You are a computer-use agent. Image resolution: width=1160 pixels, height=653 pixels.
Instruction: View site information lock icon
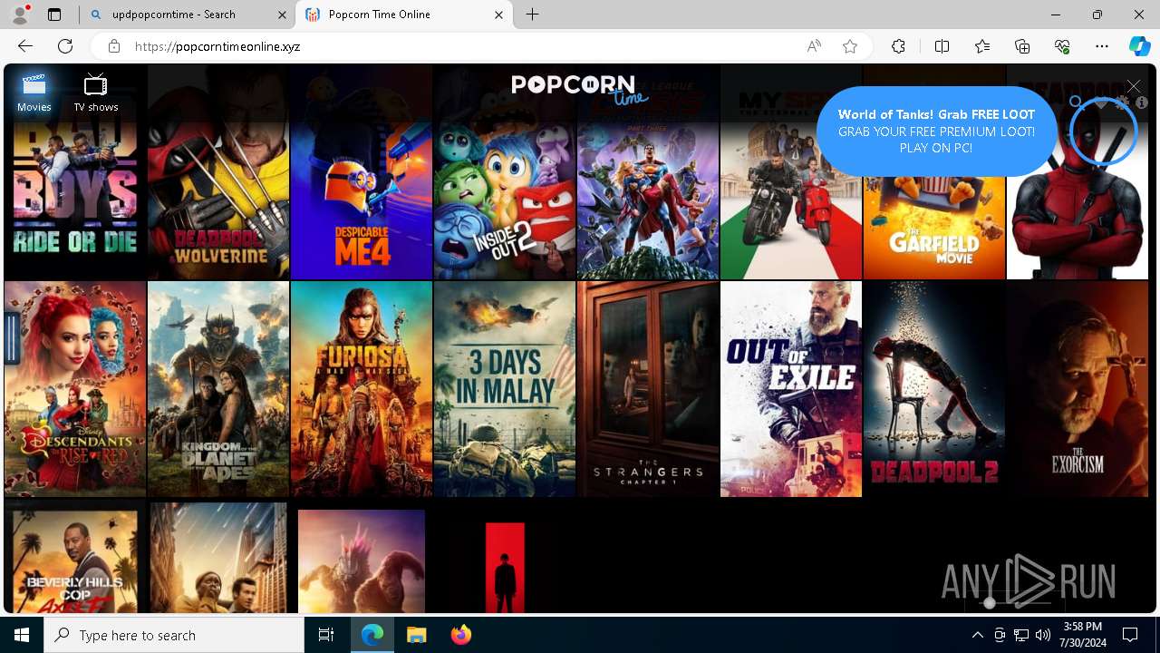tap(113, 46)
